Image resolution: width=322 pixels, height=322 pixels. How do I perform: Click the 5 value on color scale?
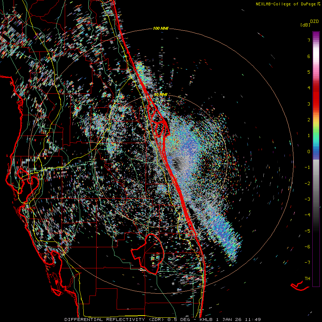[x=309, y=72]
